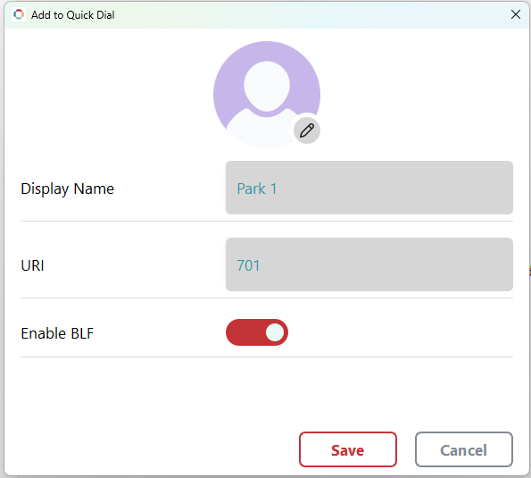Click the white knob of BLF toggle

point(275,332)
